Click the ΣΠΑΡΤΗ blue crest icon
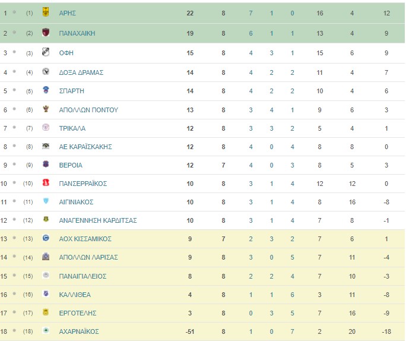Image resolution: width=406 pixels, height=341 pixels. tap(46, 90)
